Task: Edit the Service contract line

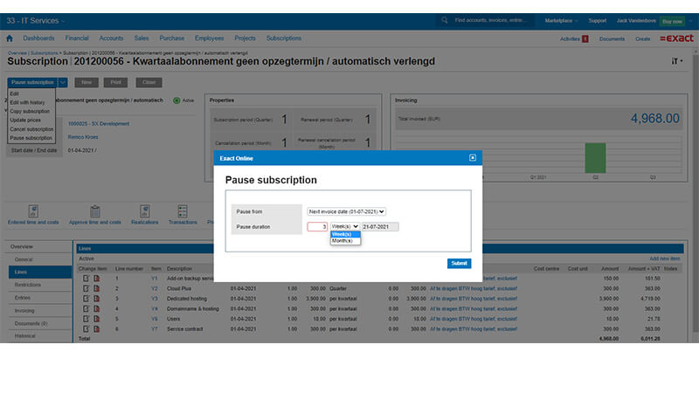Action: [86, 329]
